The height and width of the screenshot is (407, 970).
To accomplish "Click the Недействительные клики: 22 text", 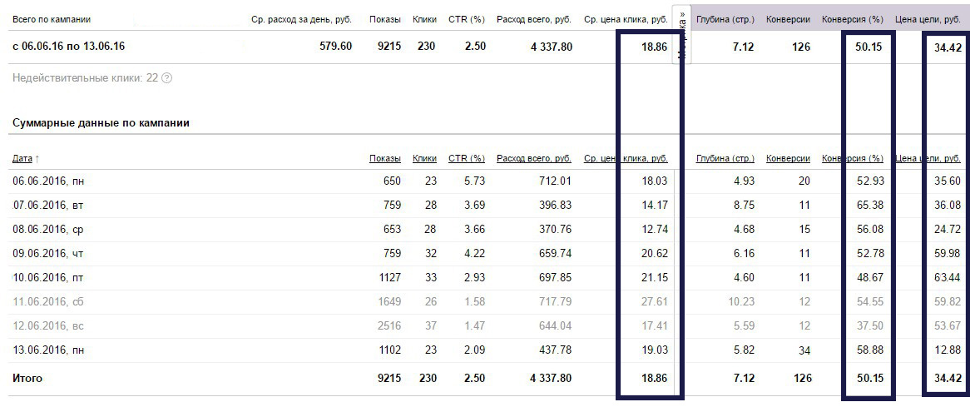I will tap(85, 78).
